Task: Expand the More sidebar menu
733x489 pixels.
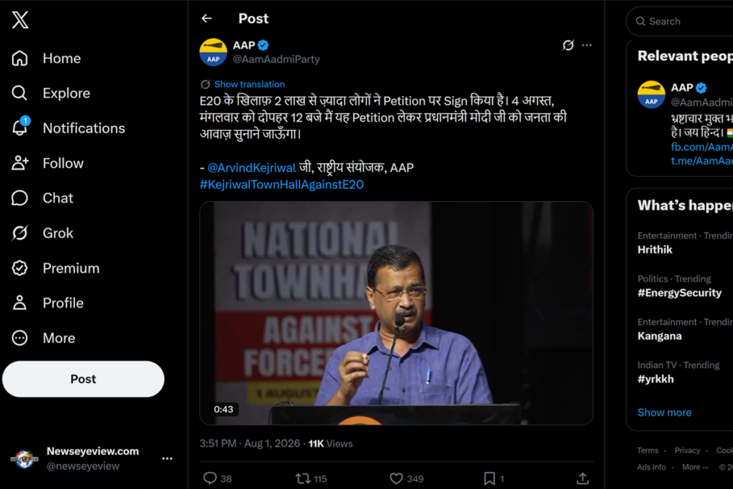Action: coord(43,337)
